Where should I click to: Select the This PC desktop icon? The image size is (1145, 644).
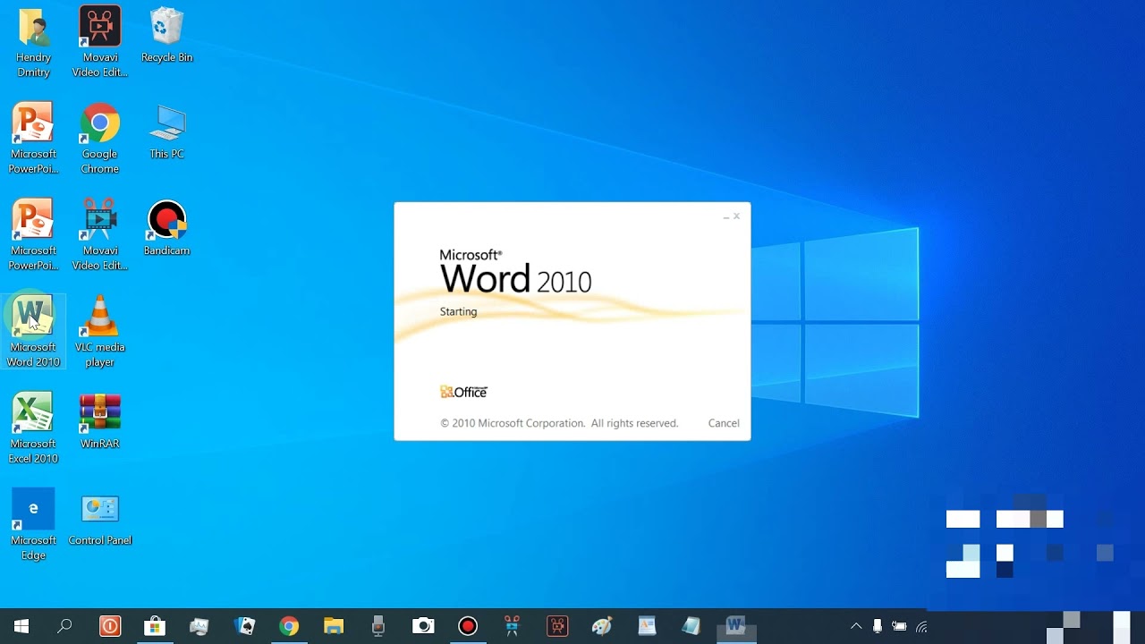point(167,132)
